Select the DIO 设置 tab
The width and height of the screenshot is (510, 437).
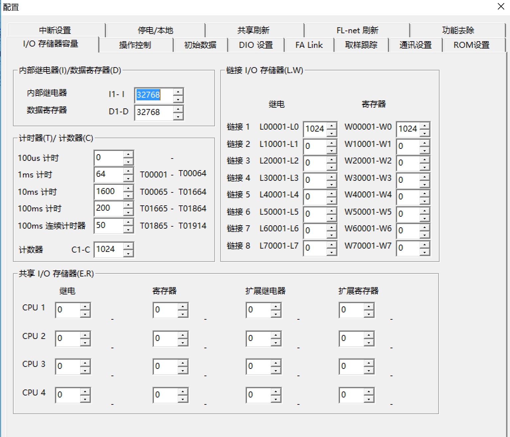(255, 45)
